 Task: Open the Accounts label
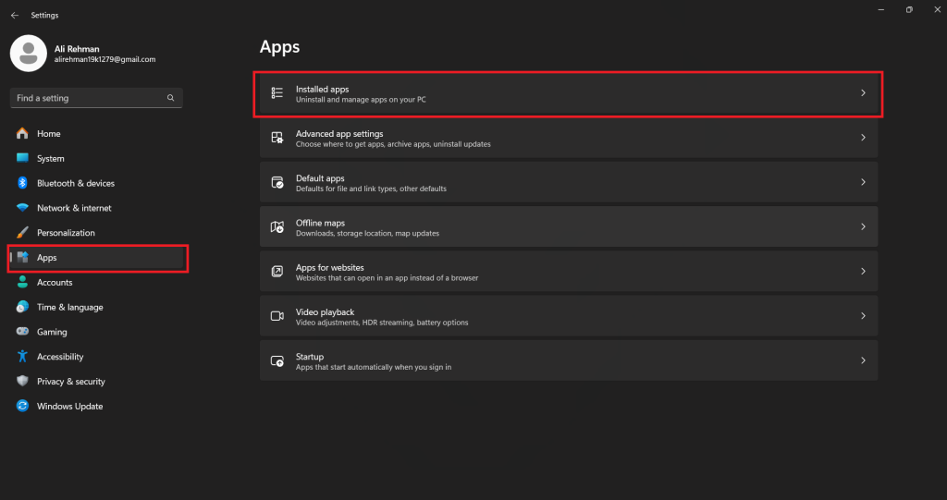coord(55,282)
